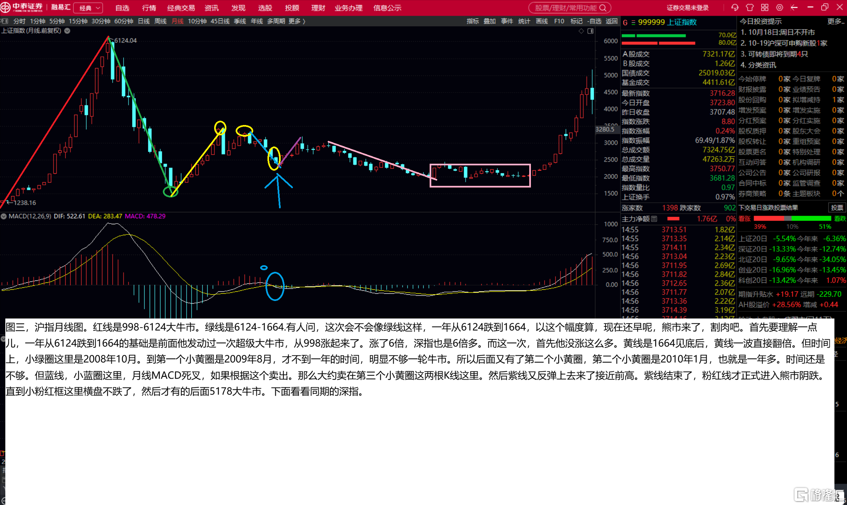
Task: Open the settings hexagon icon
Action: [779, 8]
